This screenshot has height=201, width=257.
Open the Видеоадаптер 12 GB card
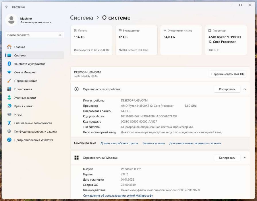[136, 40]
